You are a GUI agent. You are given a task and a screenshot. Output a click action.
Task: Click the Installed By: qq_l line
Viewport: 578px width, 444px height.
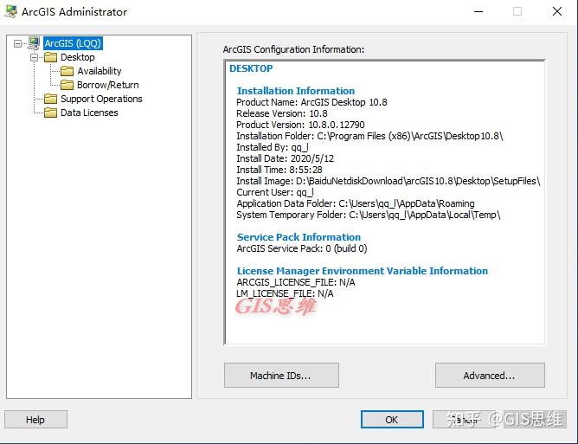pyautogui.click(x=273, y=147)
